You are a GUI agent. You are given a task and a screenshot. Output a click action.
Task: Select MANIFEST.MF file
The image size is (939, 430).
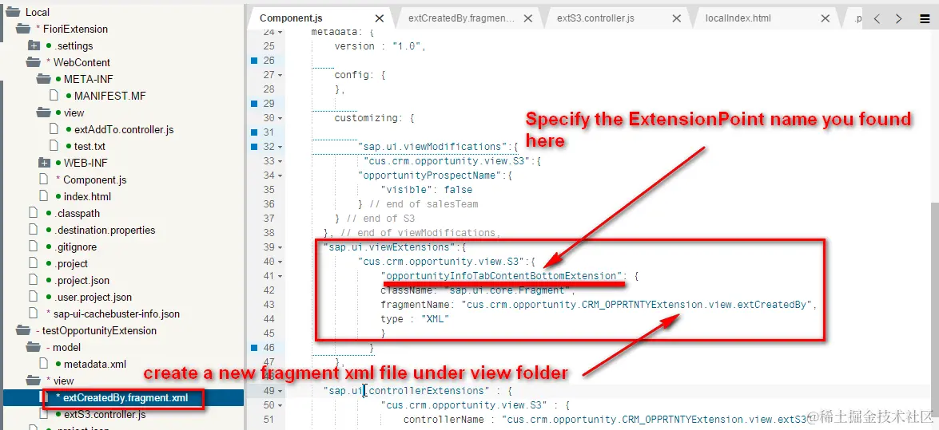[109, 96]
